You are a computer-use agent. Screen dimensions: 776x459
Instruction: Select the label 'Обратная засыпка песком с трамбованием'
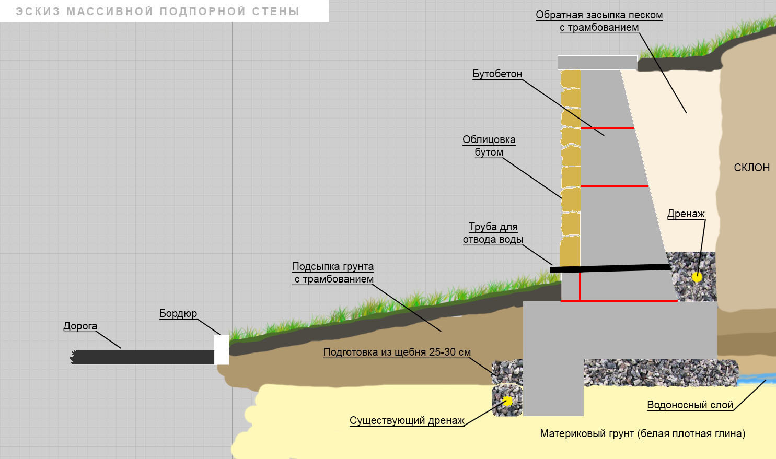pos(599,21)
